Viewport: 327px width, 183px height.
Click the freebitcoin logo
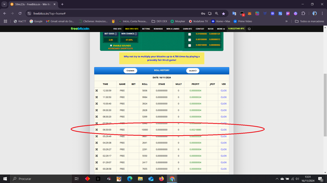click(x=80, y=28)
